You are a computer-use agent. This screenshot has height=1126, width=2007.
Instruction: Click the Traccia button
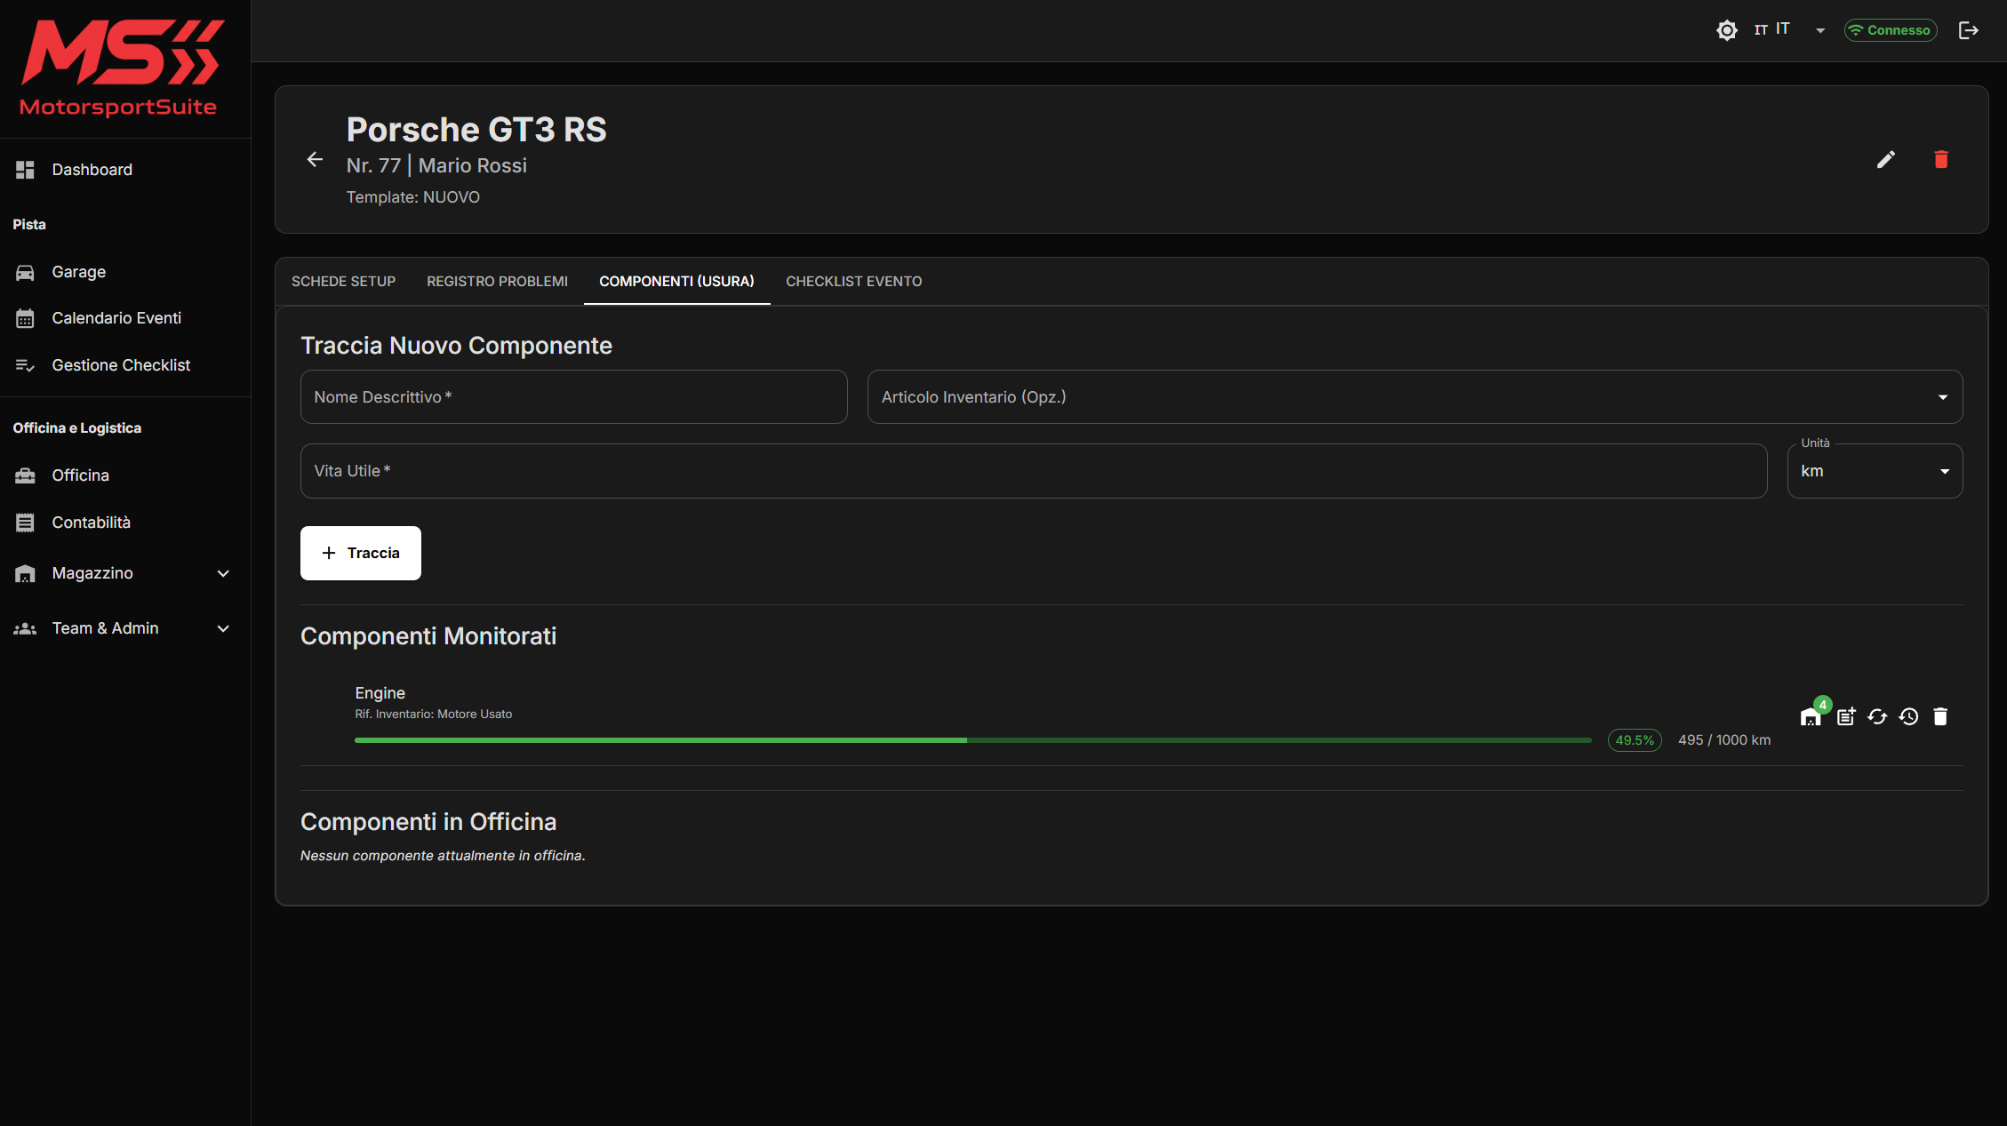[360, 553]
